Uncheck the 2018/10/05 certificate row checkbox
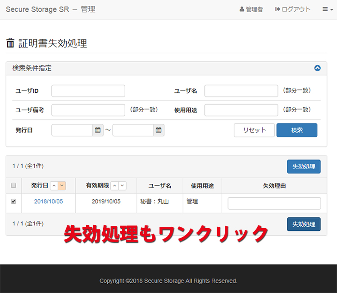This screenshot has height=293, width=337. click(14, 201)
